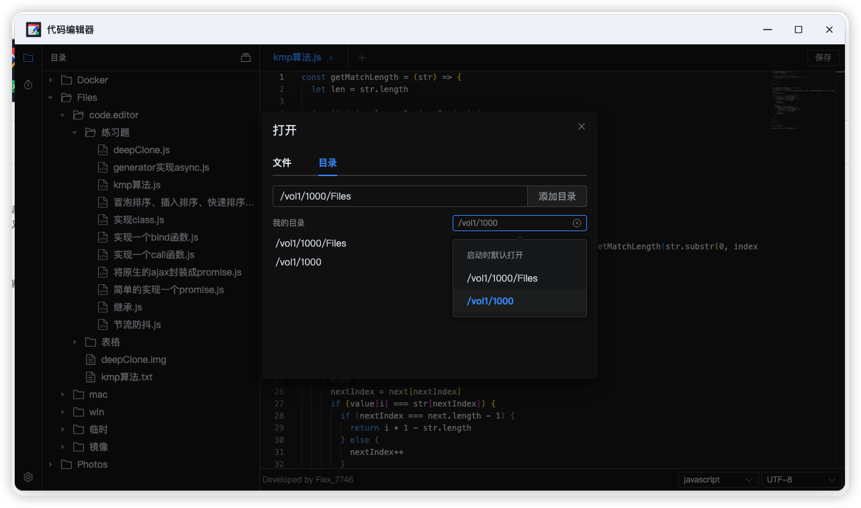The image size is (861, 508).
Task: Select /vol1/1000/Files in 我的目录 list
Action: point(311,243)
